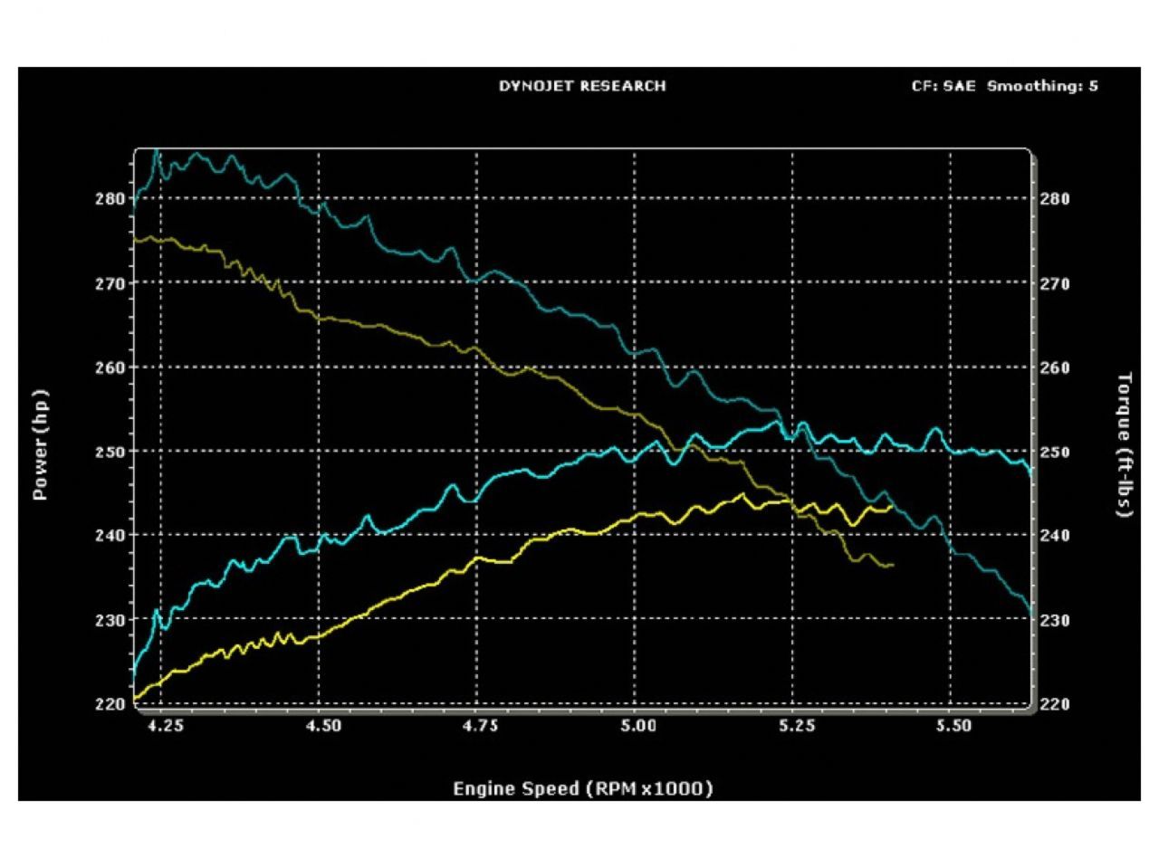Click the 250 value on the power axis
The image size is (1159, 868).
109,451
